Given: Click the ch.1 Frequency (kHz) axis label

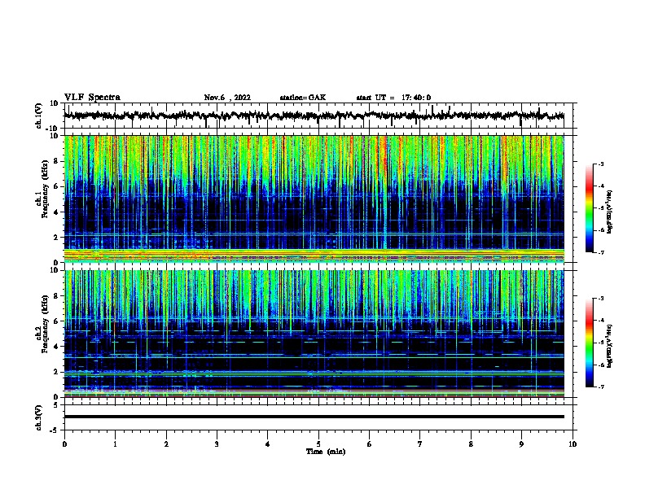Looking at the screenshot, I should (42, 189).
